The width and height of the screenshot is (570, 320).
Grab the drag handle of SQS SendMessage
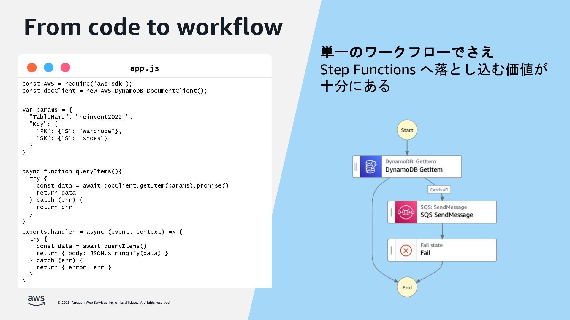(x=391, y=212)
